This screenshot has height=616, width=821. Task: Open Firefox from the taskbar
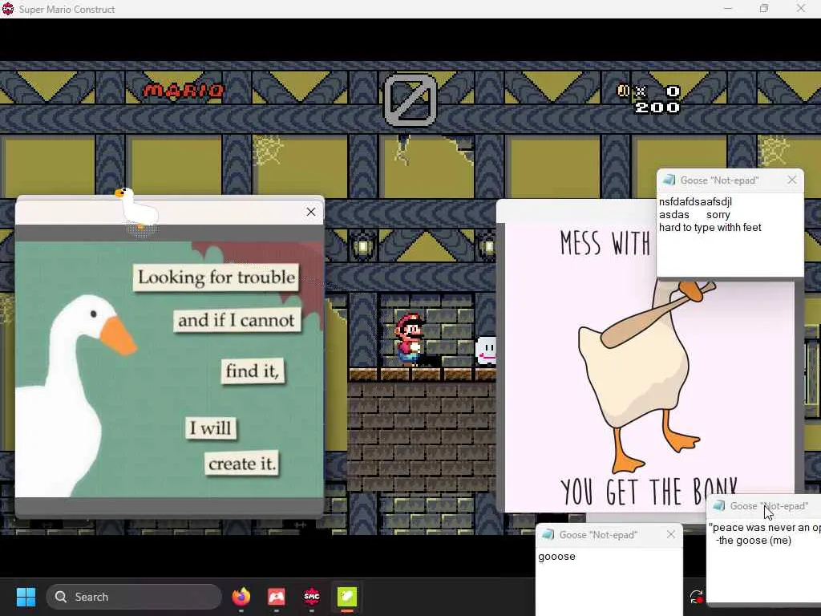[x=241, y=596]
